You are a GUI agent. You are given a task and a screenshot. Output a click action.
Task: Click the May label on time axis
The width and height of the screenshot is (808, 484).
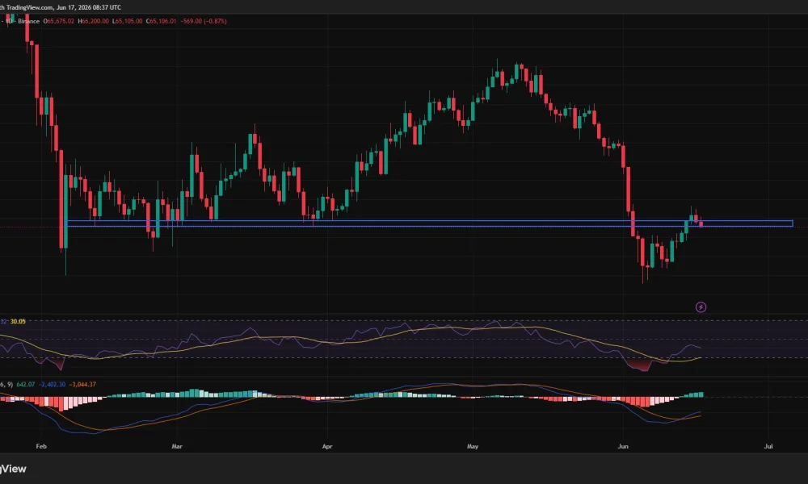473,446
